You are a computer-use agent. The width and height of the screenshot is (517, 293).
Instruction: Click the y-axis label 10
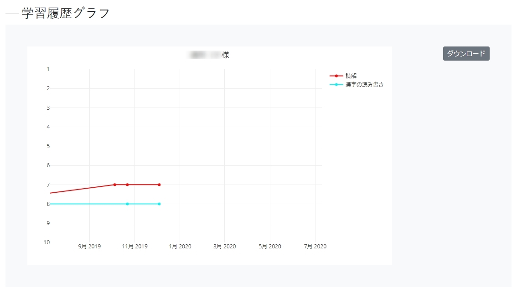[47, 242]
